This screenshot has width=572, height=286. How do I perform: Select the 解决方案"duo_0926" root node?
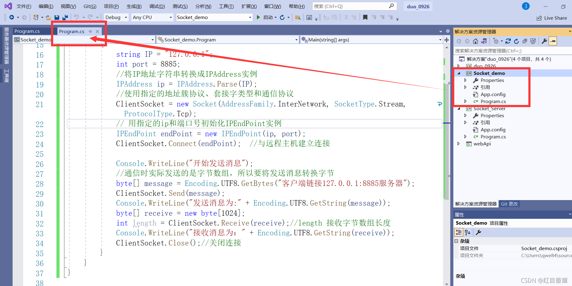click(509, 59)
